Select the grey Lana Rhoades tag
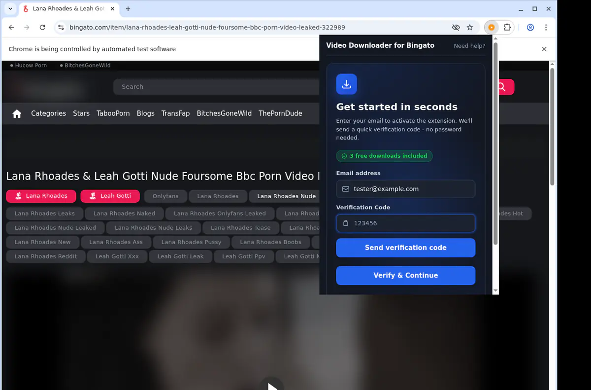The height and width of the screenshot is (390, 591). (x=218, y=196)
